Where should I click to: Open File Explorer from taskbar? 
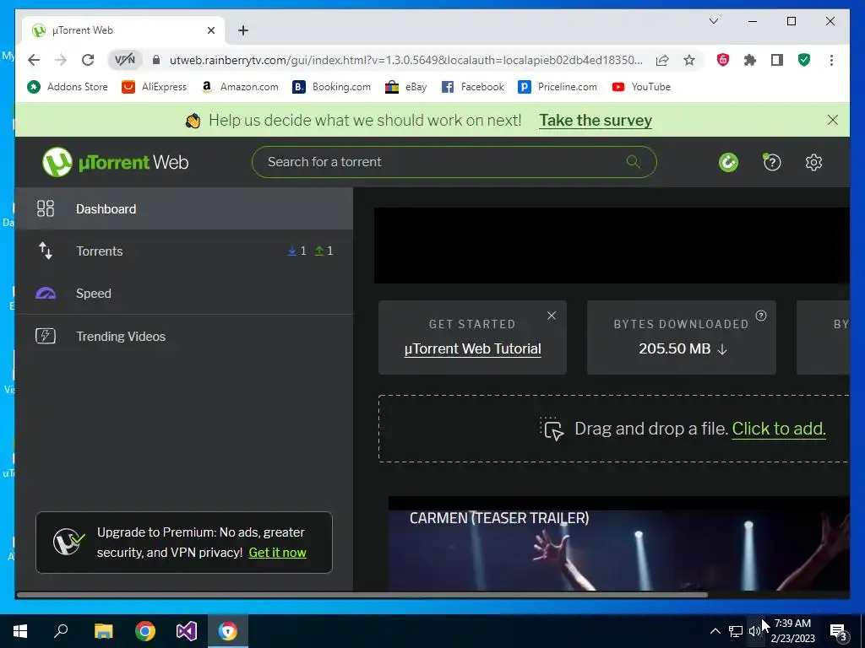click(x=103, y=631)
